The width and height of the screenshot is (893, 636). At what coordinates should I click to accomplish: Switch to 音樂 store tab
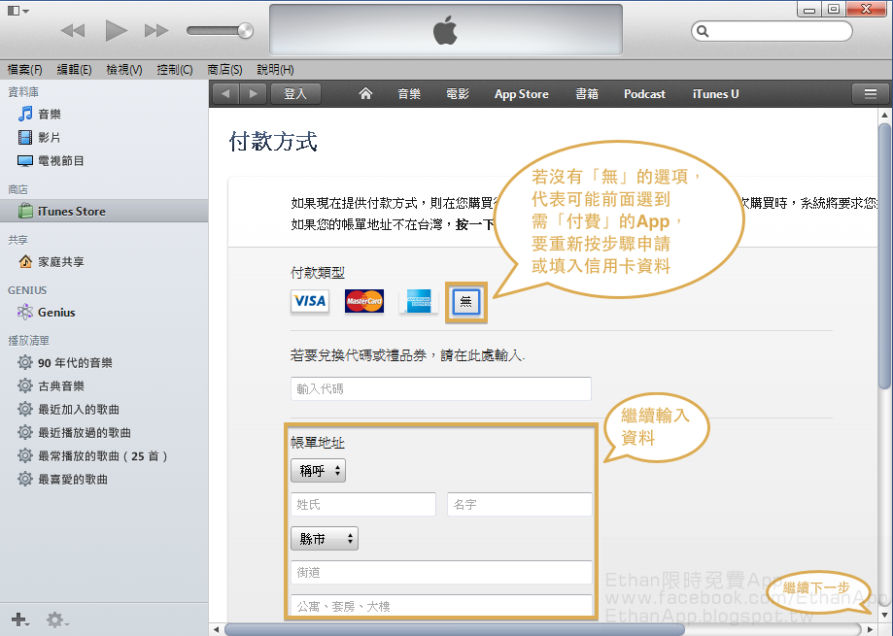tap(409, 94)
